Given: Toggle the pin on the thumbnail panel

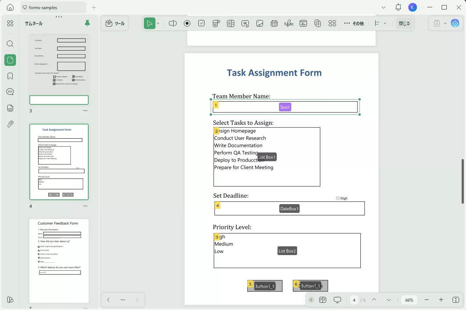Looking at the screenshot, I should (87, 24).
